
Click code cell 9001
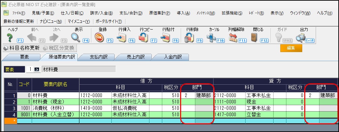24,115
